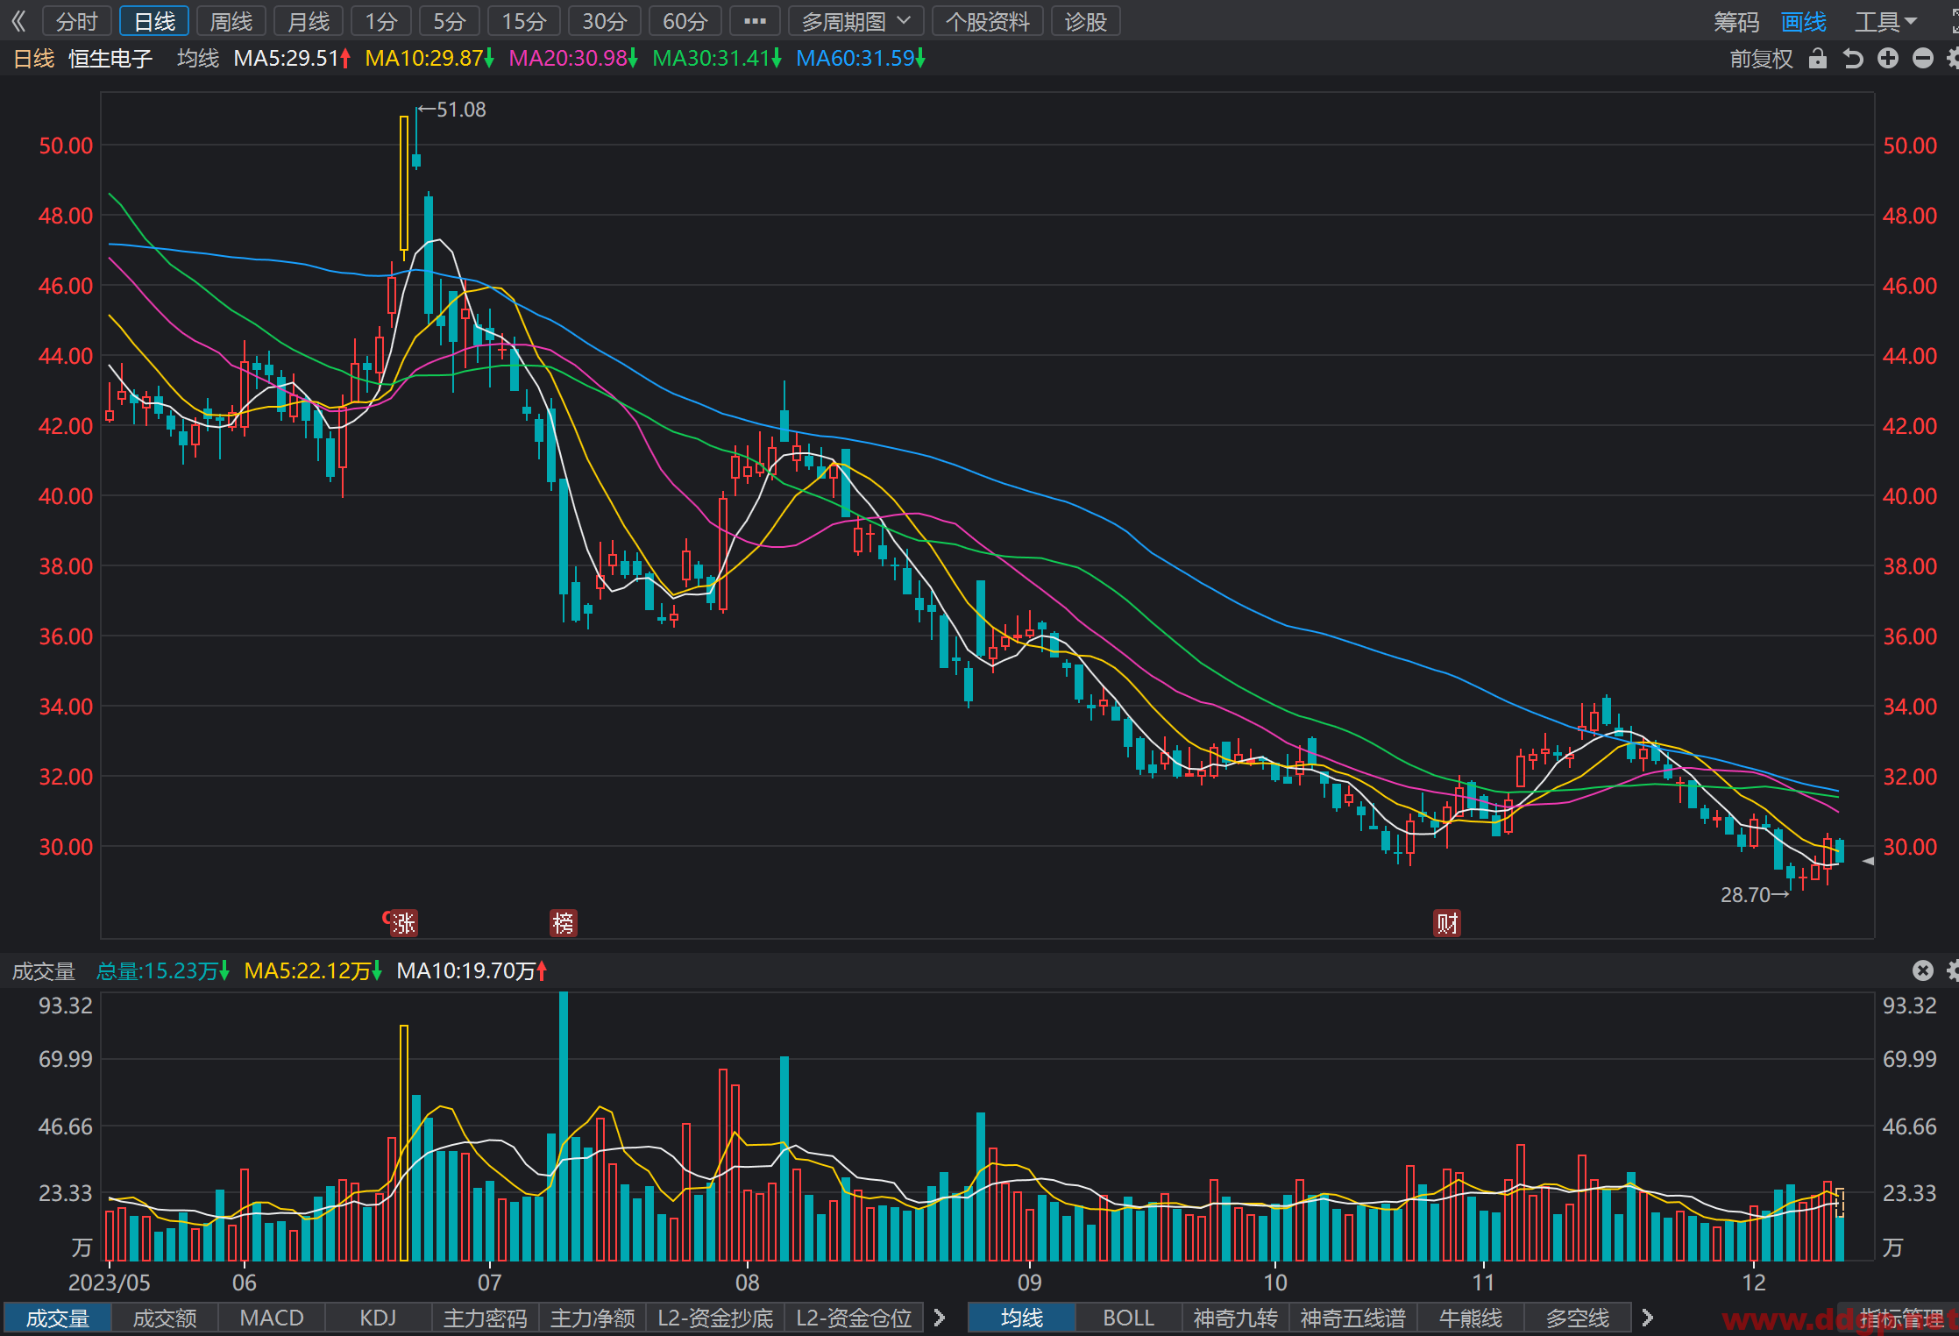Image resolution: width=1959 pixels, height=1336 pixels.
Task: Expand the 工具 tools dropdown
Action: (1886, 21)
